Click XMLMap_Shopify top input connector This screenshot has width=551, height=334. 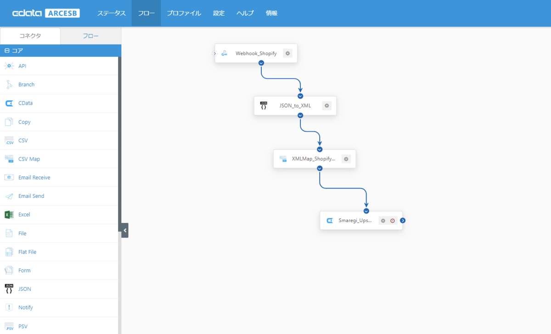(x=320, y=149)
